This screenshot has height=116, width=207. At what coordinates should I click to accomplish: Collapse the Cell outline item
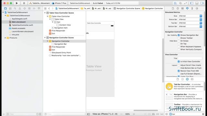click(52, 22)
